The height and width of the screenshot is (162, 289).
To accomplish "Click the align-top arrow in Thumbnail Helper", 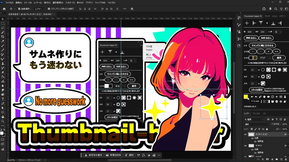I will pos(260,23).
